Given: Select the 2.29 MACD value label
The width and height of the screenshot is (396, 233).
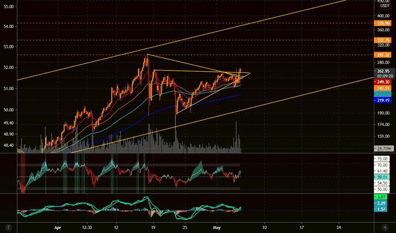Looking at the screenshot, I should (381, 203).
